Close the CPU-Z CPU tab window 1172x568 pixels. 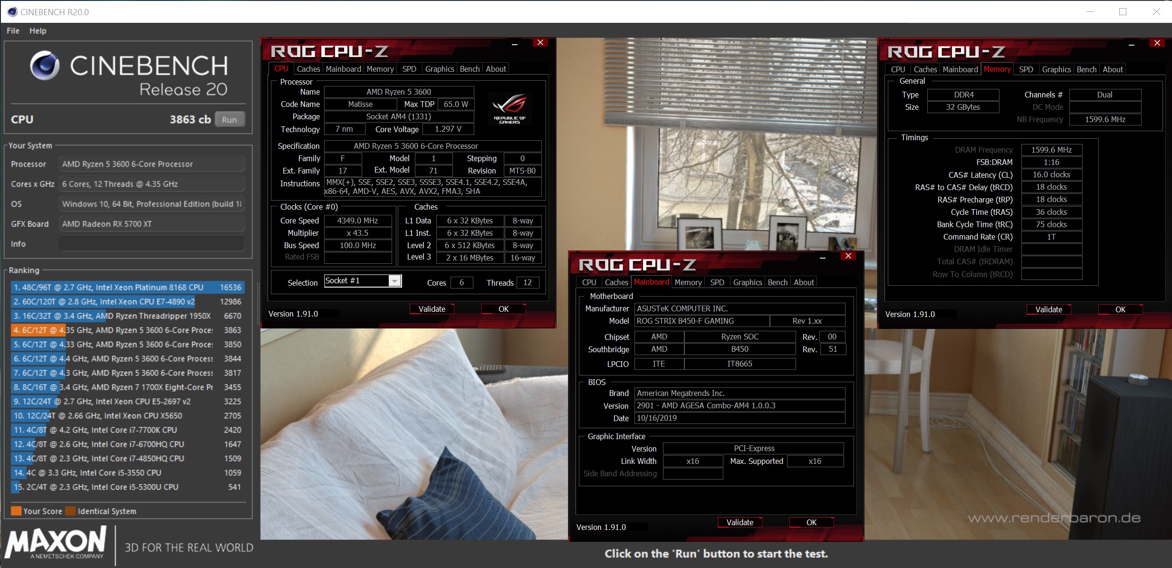click(x=540, y=43)
